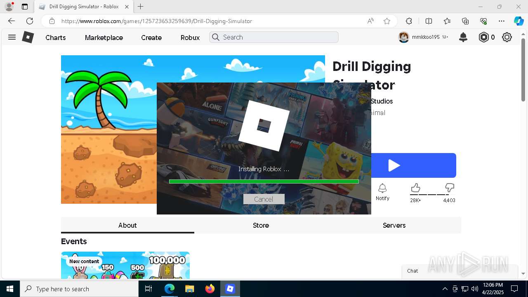
Task: Switch to the Store tab
Action: [261, 225]
